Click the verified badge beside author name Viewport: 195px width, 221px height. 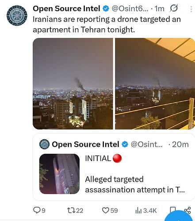click(106, 8)
